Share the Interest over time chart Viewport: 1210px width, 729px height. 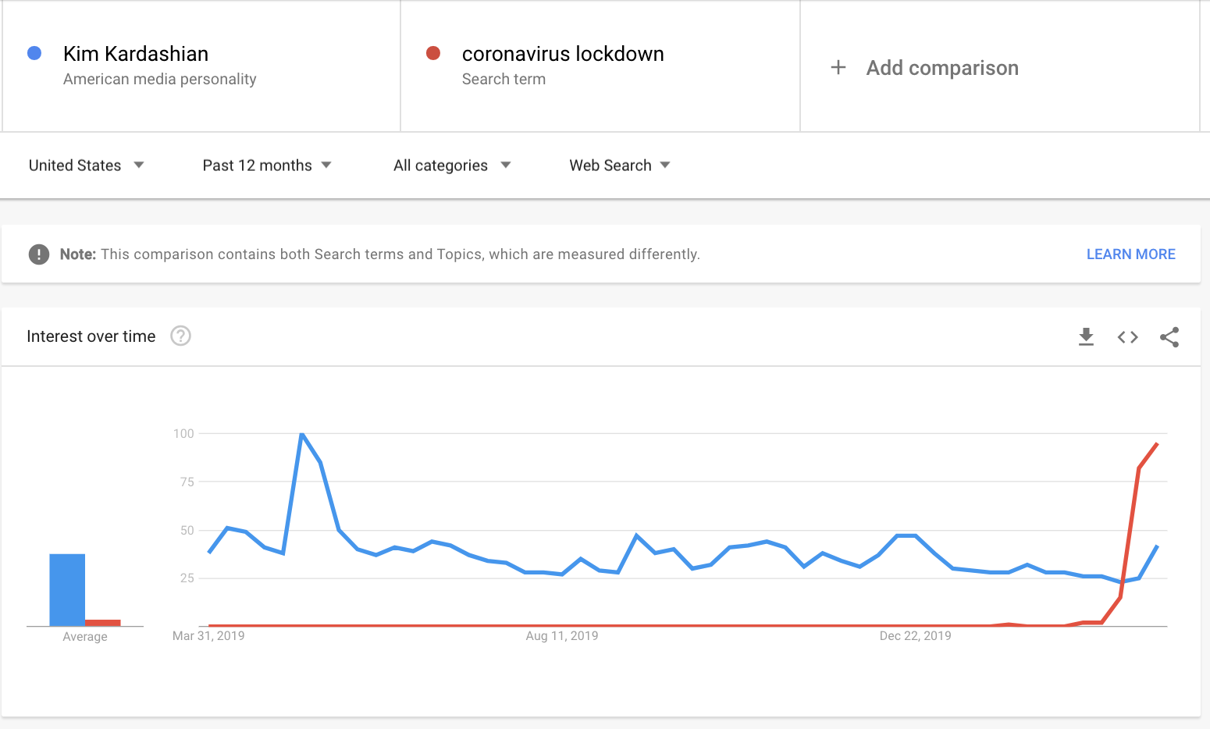click(x=1169, y=336)
